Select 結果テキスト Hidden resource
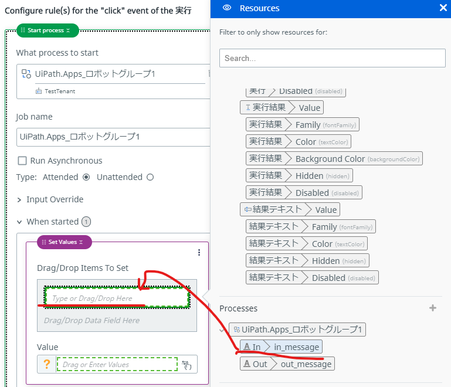Image resolution: width=451 pixels, height=387 pixels. [x=307, y=260]
